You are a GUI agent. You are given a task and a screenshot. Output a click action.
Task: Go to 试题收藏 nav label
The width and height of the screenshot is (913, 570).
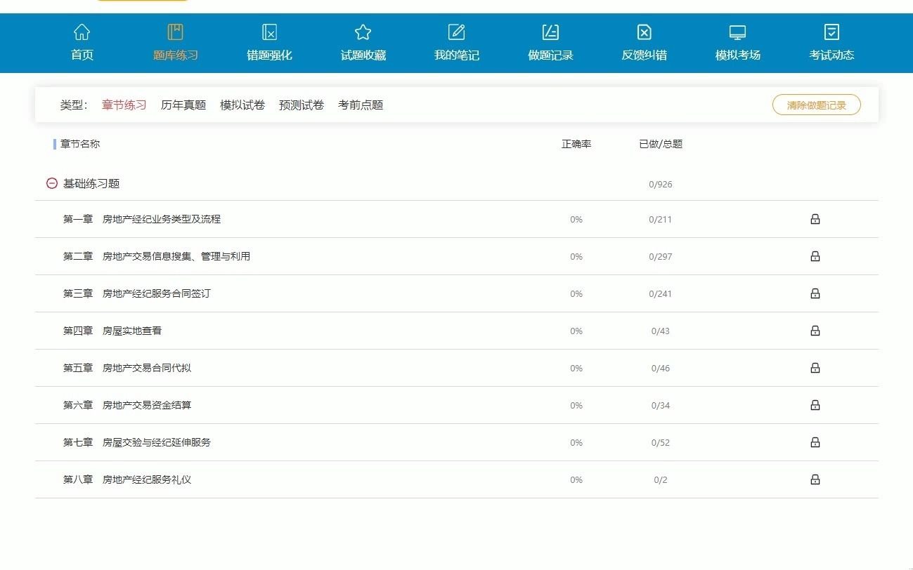click(363, 55)
